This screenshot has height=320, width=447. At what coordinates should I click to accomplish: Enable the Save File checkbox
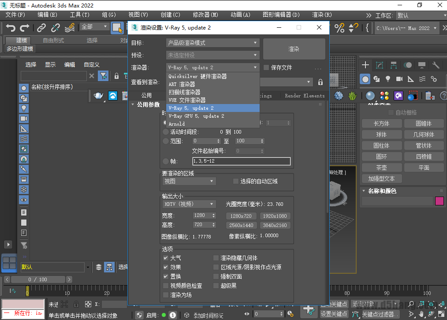(266, 67)
